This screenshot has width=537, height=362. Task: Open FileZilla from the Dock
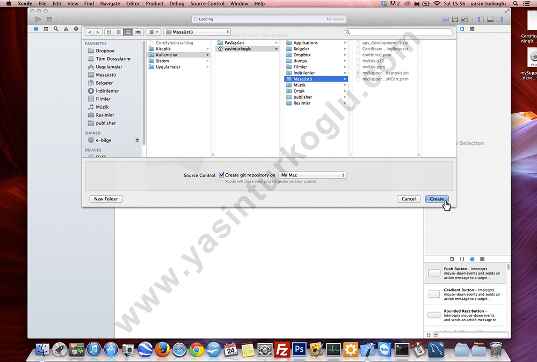(x=282, y=350)
